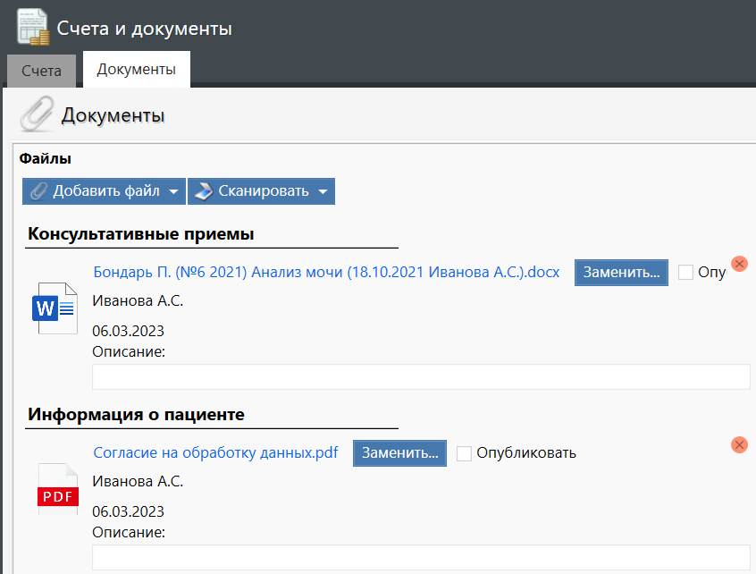Focus the Описание field under the PDF file
The height and width of the screenshot is (574, 756).
[421, 558]
